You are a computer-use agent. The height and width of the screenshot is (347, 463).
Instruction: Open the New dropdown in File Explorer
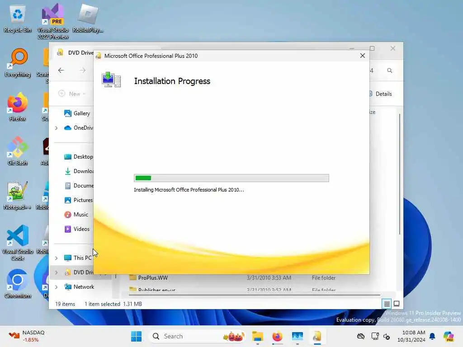pyautogui.click(x=72, y=94)
